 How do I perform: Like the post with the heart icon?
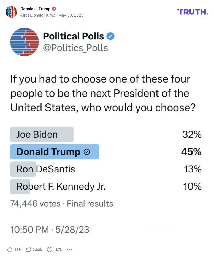pyautogui.click(x=49, y=249)
